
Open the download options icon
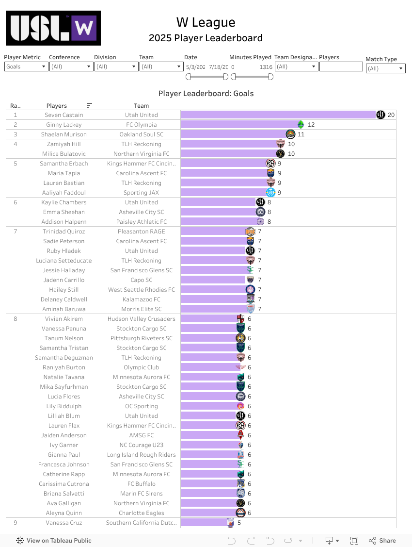point(332,541)
